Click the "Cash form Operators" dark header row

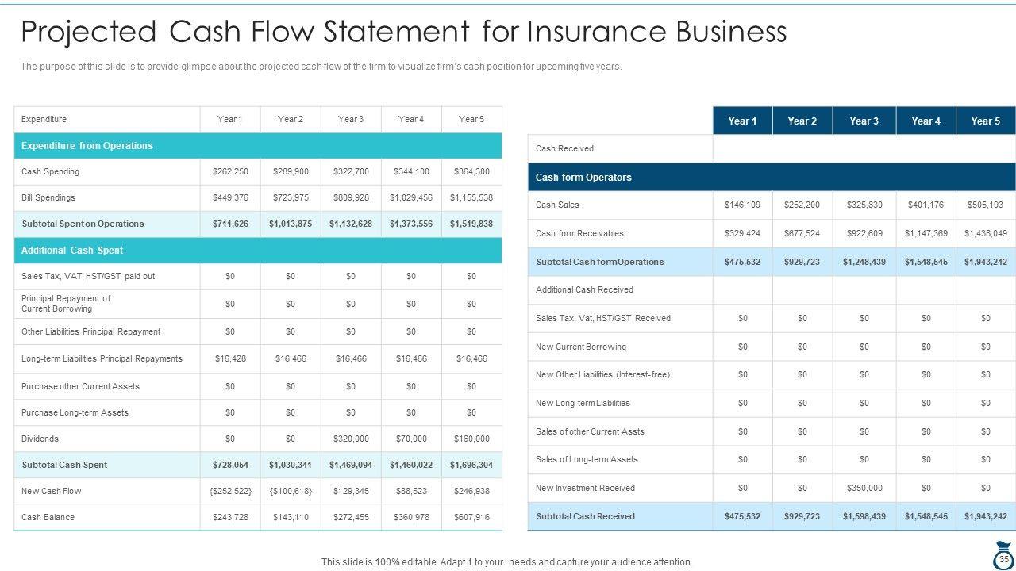coord(583,178)
